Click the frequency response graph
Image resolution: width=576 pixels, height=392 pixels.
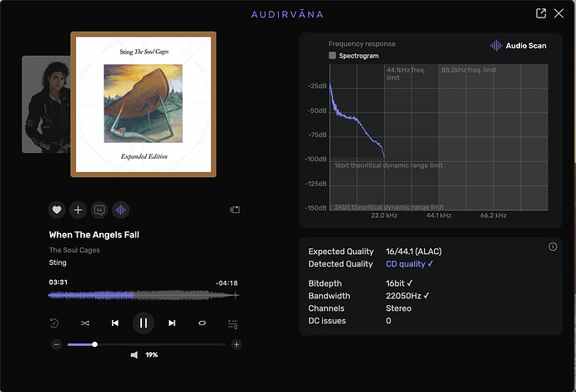click(438, 137)
